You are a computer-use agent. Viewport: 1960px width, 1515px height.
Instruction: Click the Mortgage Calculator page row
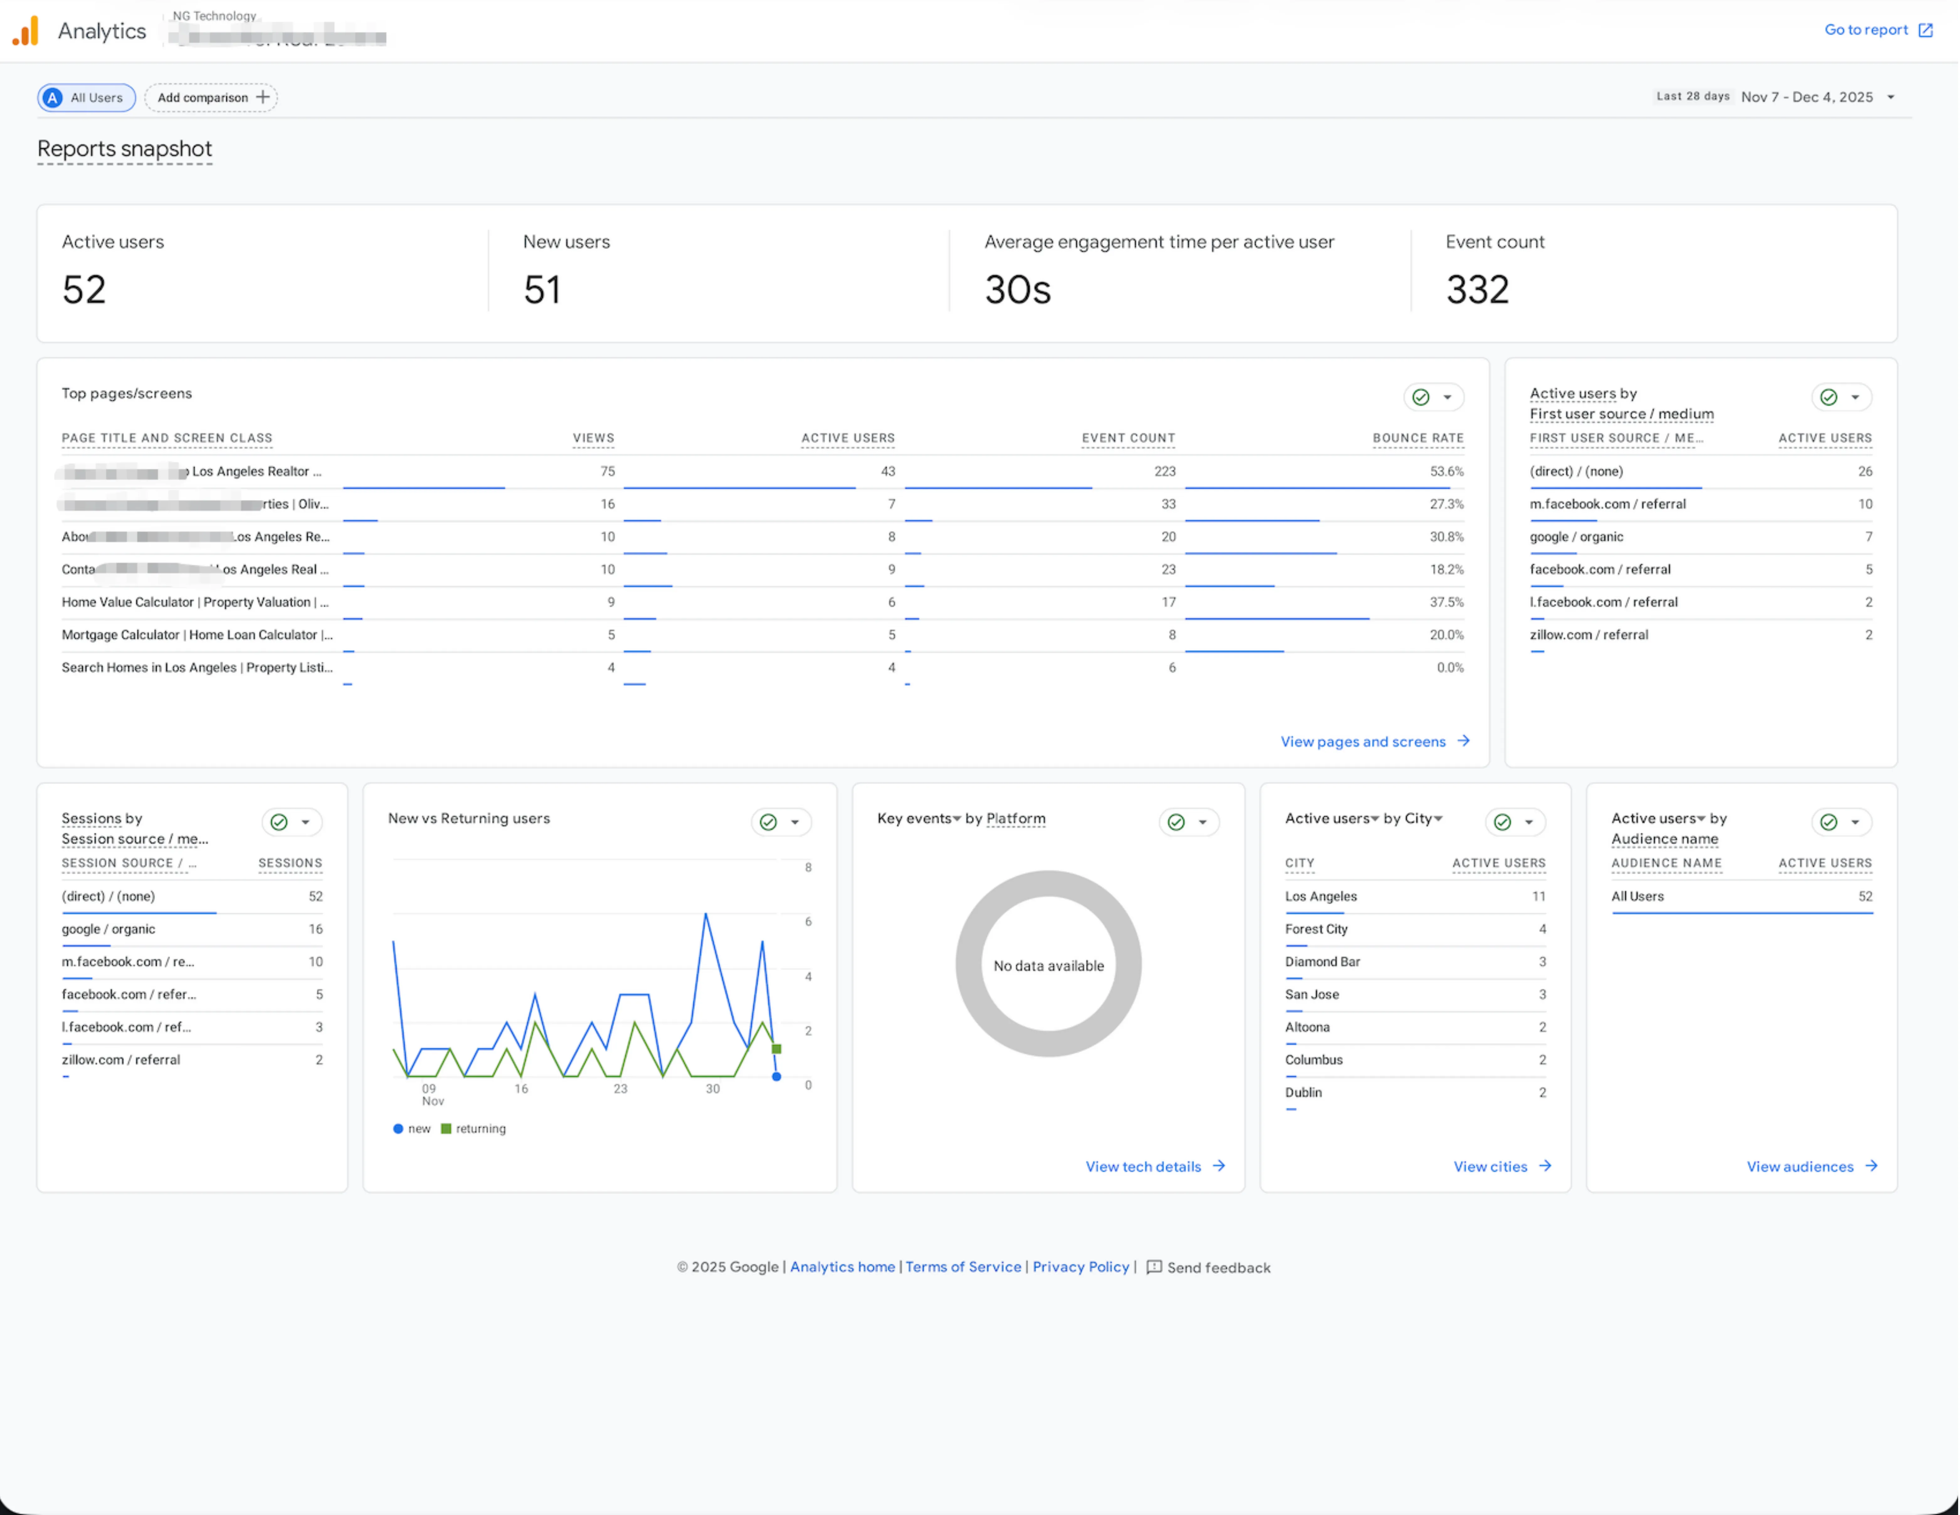[763, 635]
